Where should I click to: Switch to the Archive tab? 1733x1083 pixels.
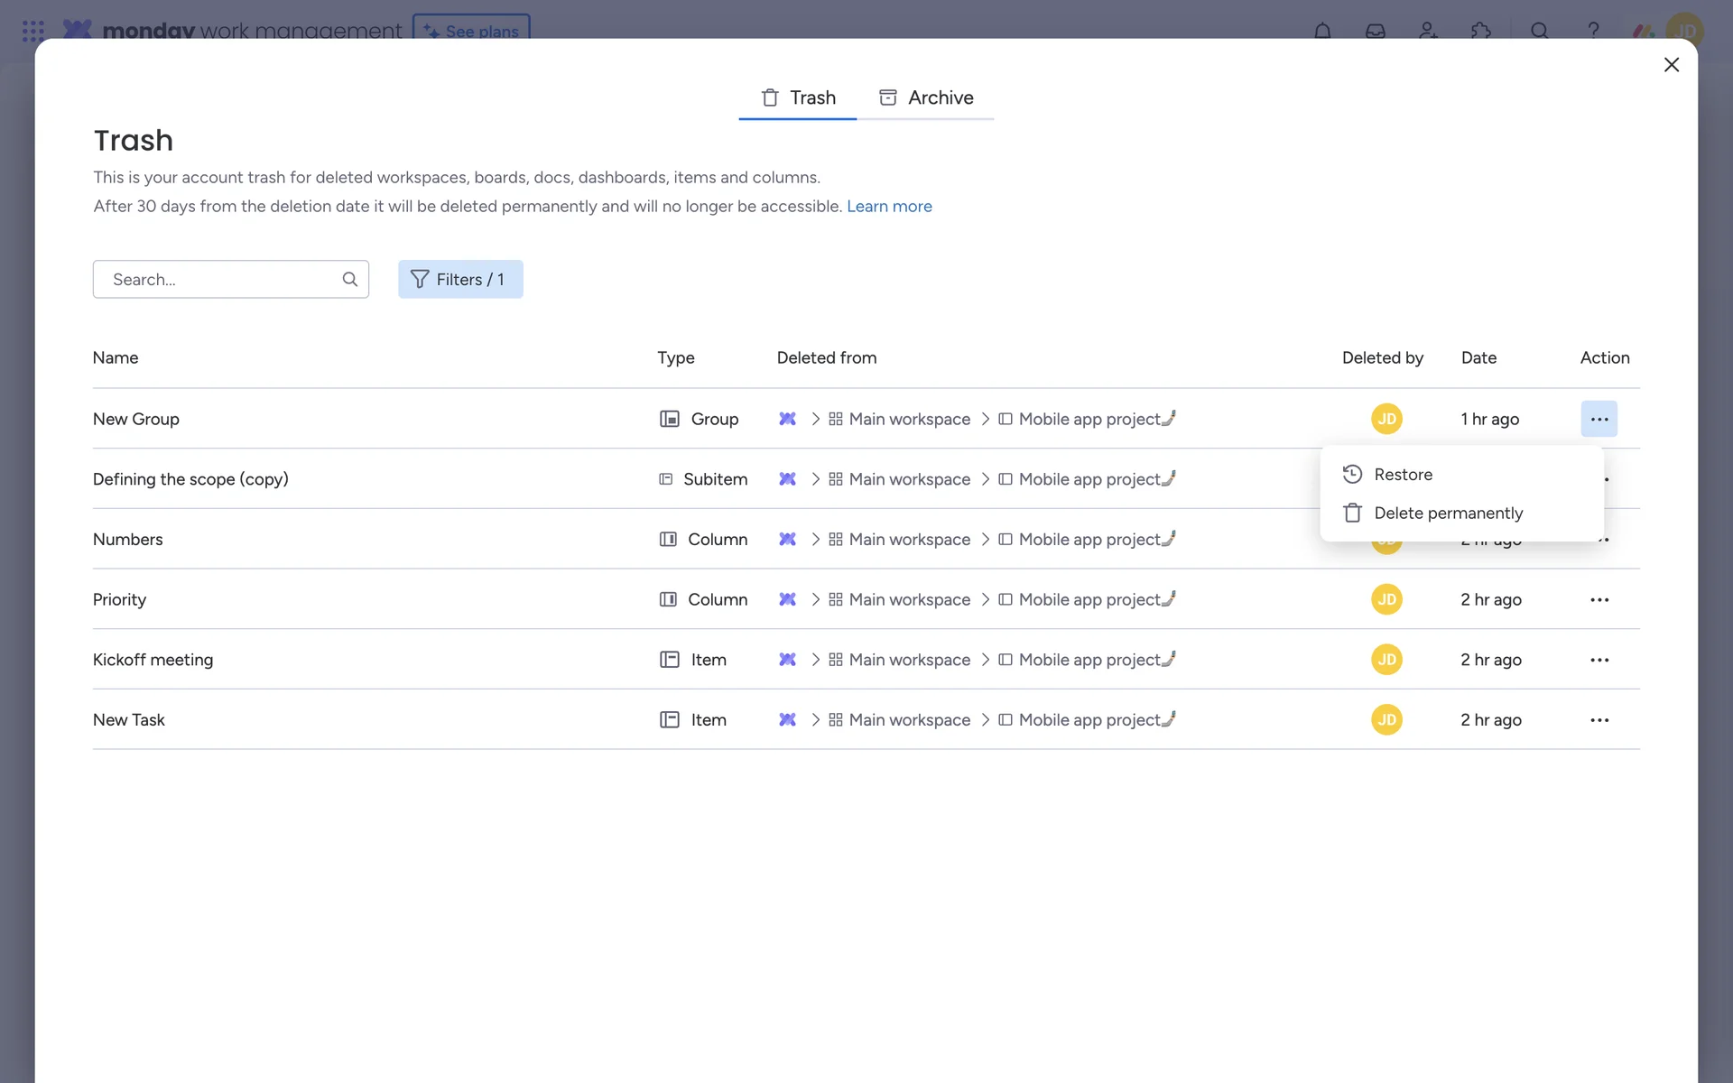coord(926,97)
